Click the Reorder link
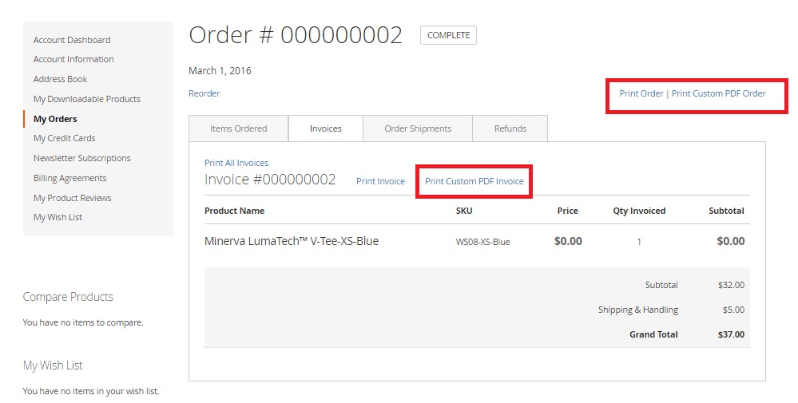The width and height of the screenshot is (798, 403). pos(204,93)
